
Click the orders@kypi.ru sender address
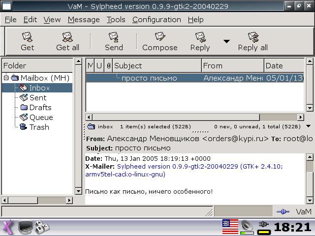click(x=235, y=139)
